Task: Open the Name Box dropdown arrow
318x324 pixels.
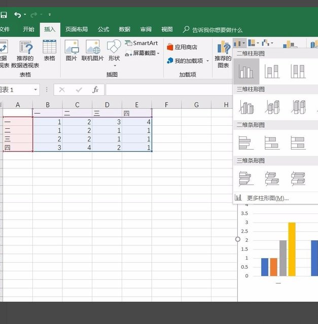Action: (x=36, y=90)
